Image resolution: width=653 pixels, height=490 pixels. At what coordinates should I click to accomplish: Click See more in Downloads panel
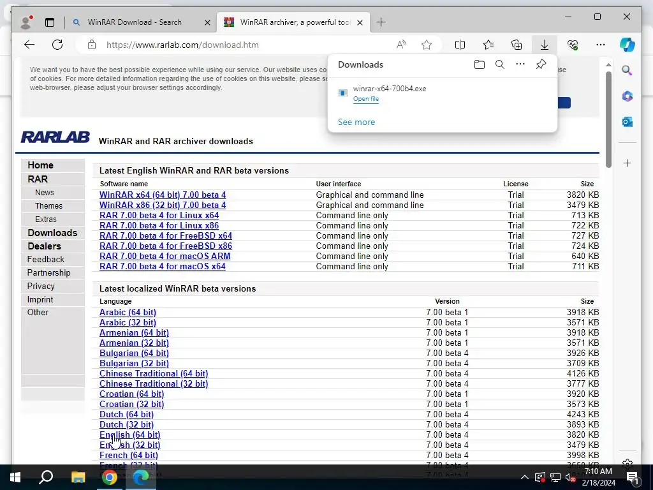356,122
